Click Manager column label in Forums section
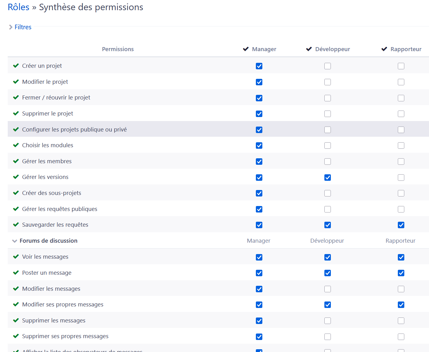 258,241
